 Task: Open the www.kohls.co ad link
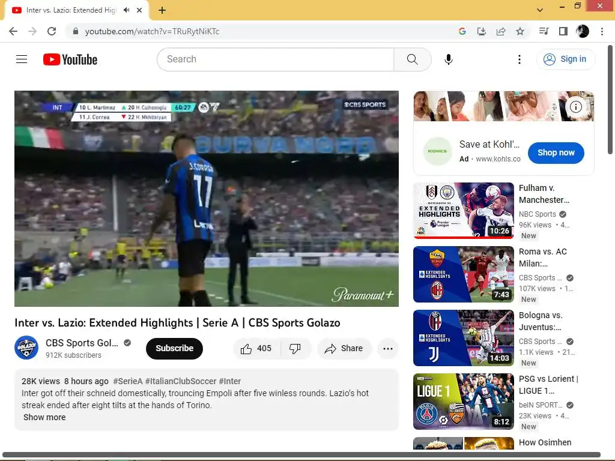(x=498, y=158)
